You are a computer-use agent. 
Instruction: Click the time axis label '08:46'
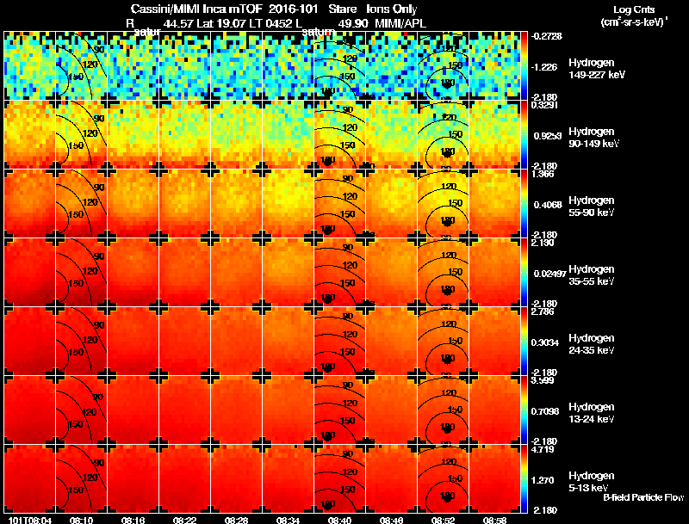(x=391, y=520)
